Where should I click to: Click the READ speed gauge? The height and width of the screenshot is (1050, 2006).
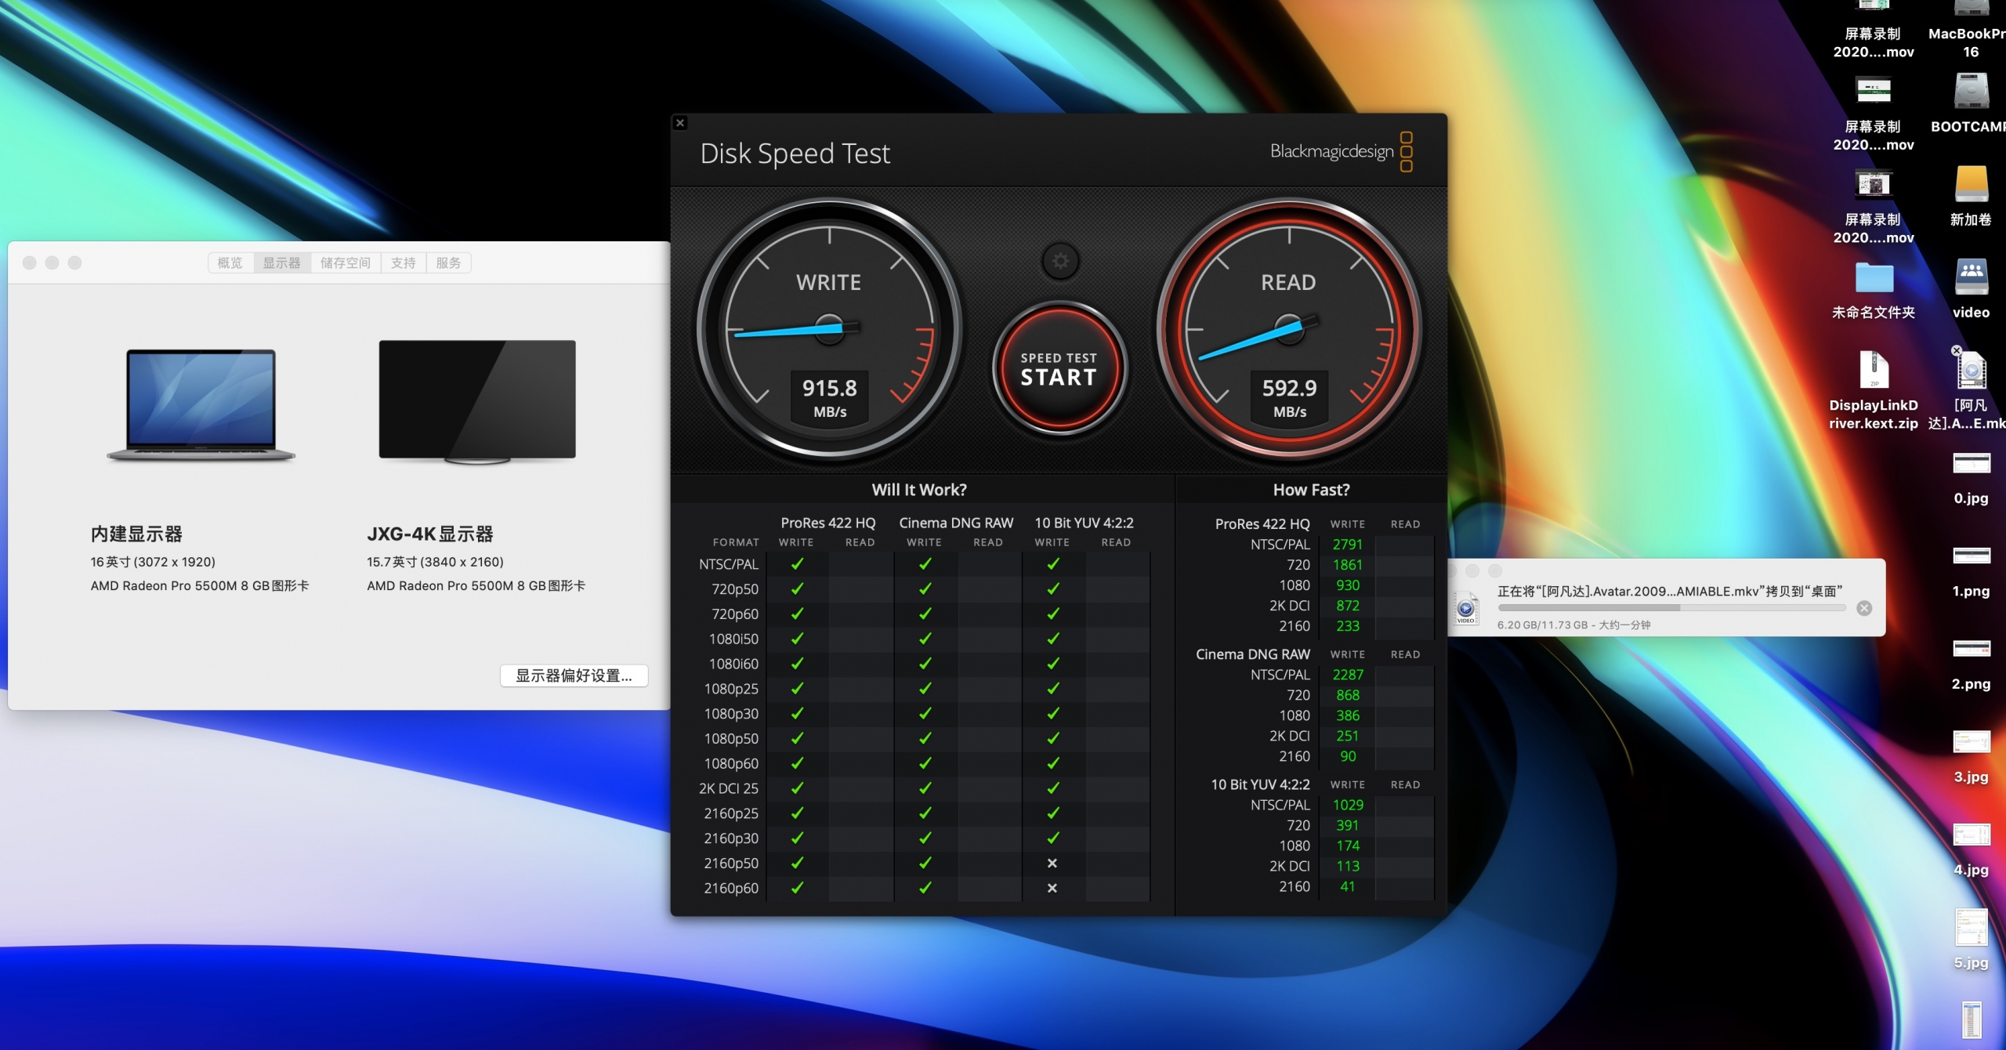(1289, 328)
